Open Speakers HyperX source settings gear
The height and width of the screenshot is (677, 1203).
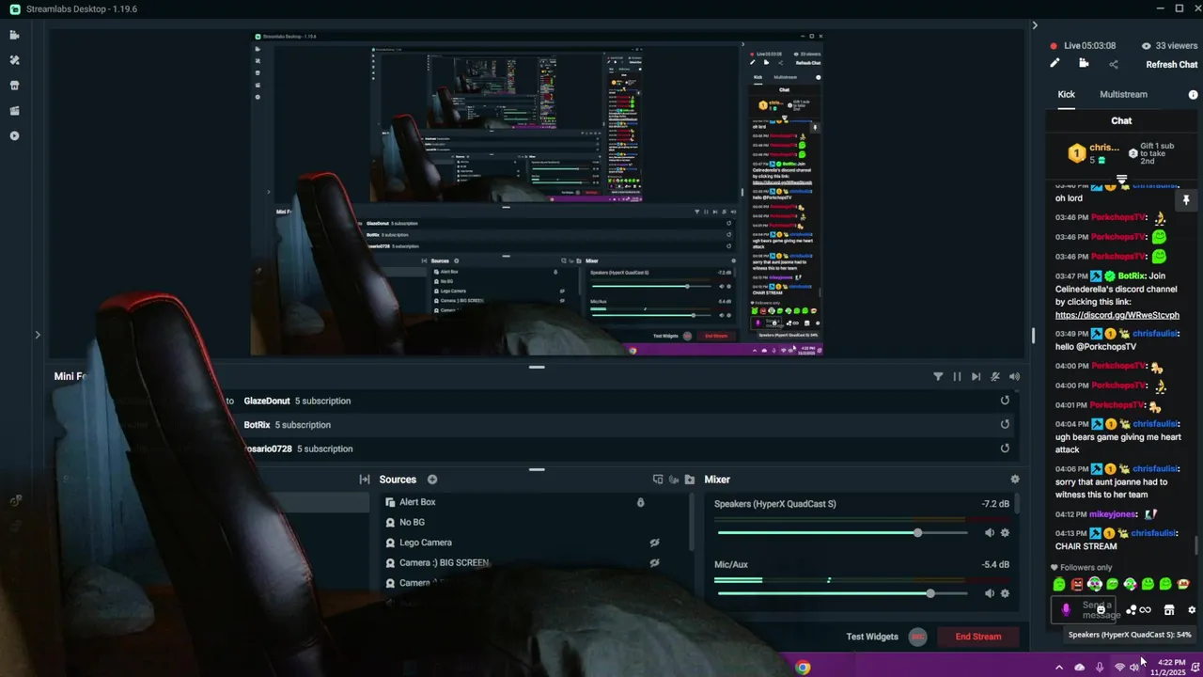point(1005,533)
